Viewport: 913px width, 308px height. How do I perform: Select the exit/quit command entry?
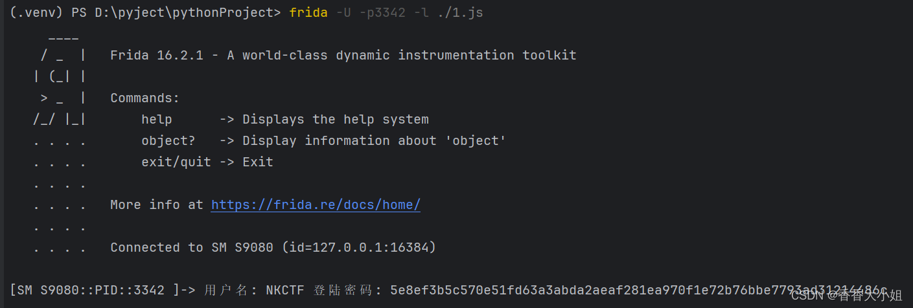pyautogui.click(x=176, y=162)
